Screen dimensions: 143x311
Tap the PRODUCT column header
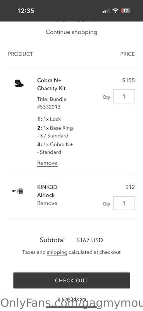[21, 54]
